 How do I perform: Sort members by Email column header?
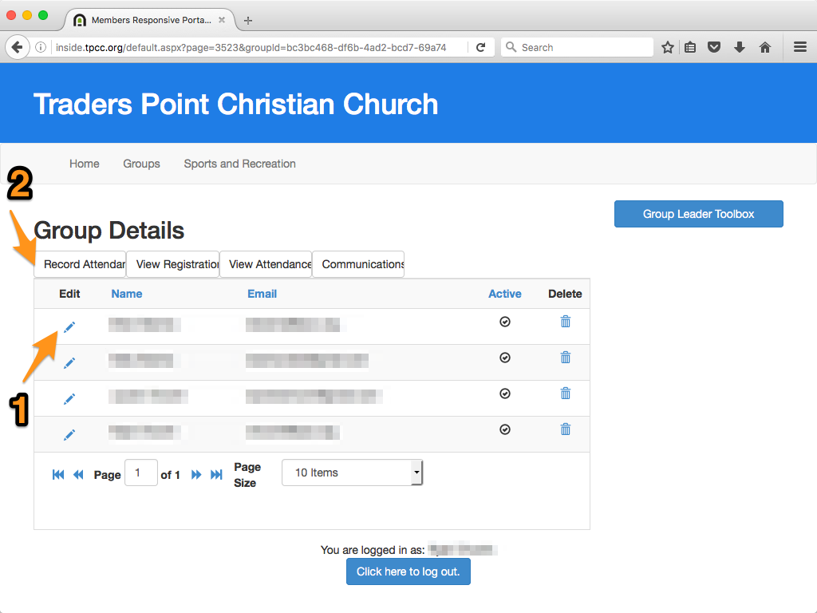[x=262, y=294]
